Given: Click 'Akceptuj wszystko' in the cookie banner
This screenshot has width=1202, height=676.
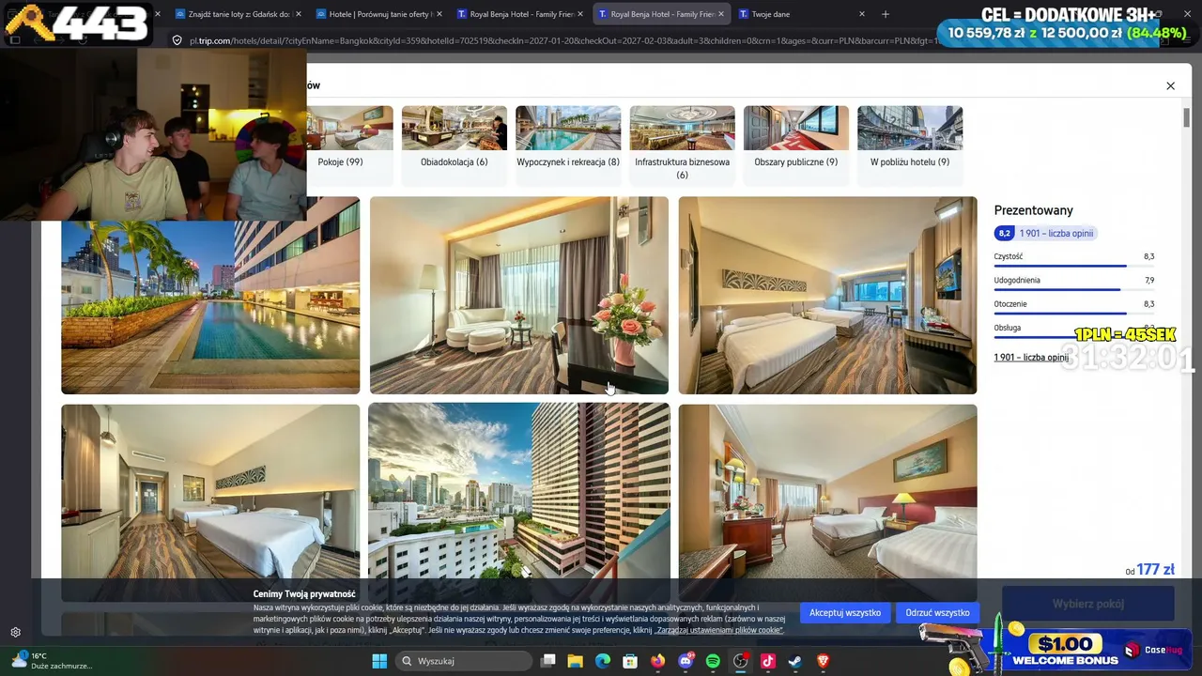Looking at the screenshot, I should point(845,613).
